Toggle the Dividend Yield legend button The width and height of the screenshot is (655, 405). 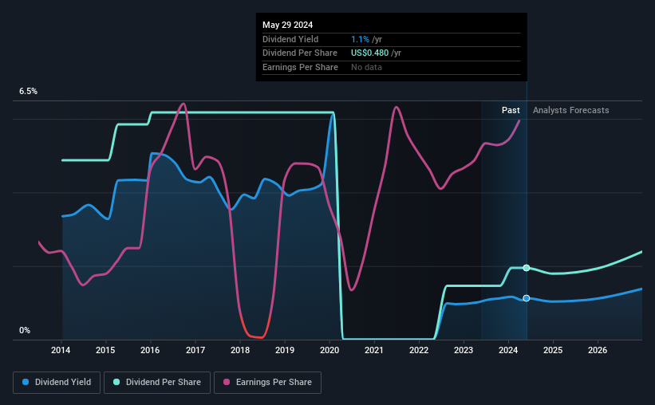[x=57, y=383]
